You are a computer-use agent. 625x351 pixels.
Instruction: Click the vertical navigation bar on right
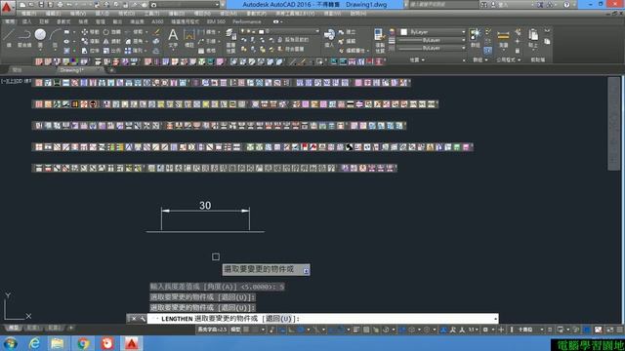click(x=614, y=124)
